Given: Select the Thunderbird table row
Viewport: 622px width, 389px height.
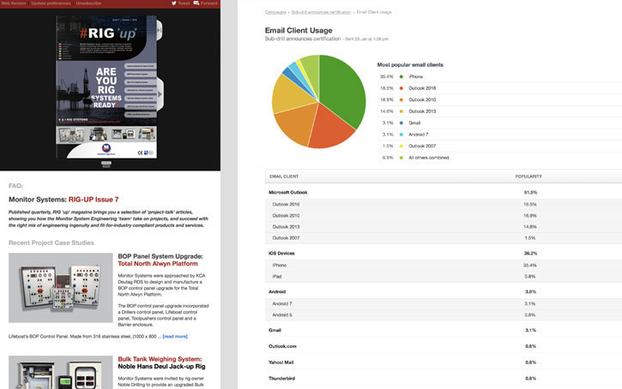Looking at the screenshot, I should click(444, 379).
